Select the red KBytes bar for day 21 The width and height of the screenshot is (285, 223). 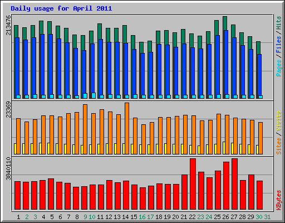(x=185, y=192)
